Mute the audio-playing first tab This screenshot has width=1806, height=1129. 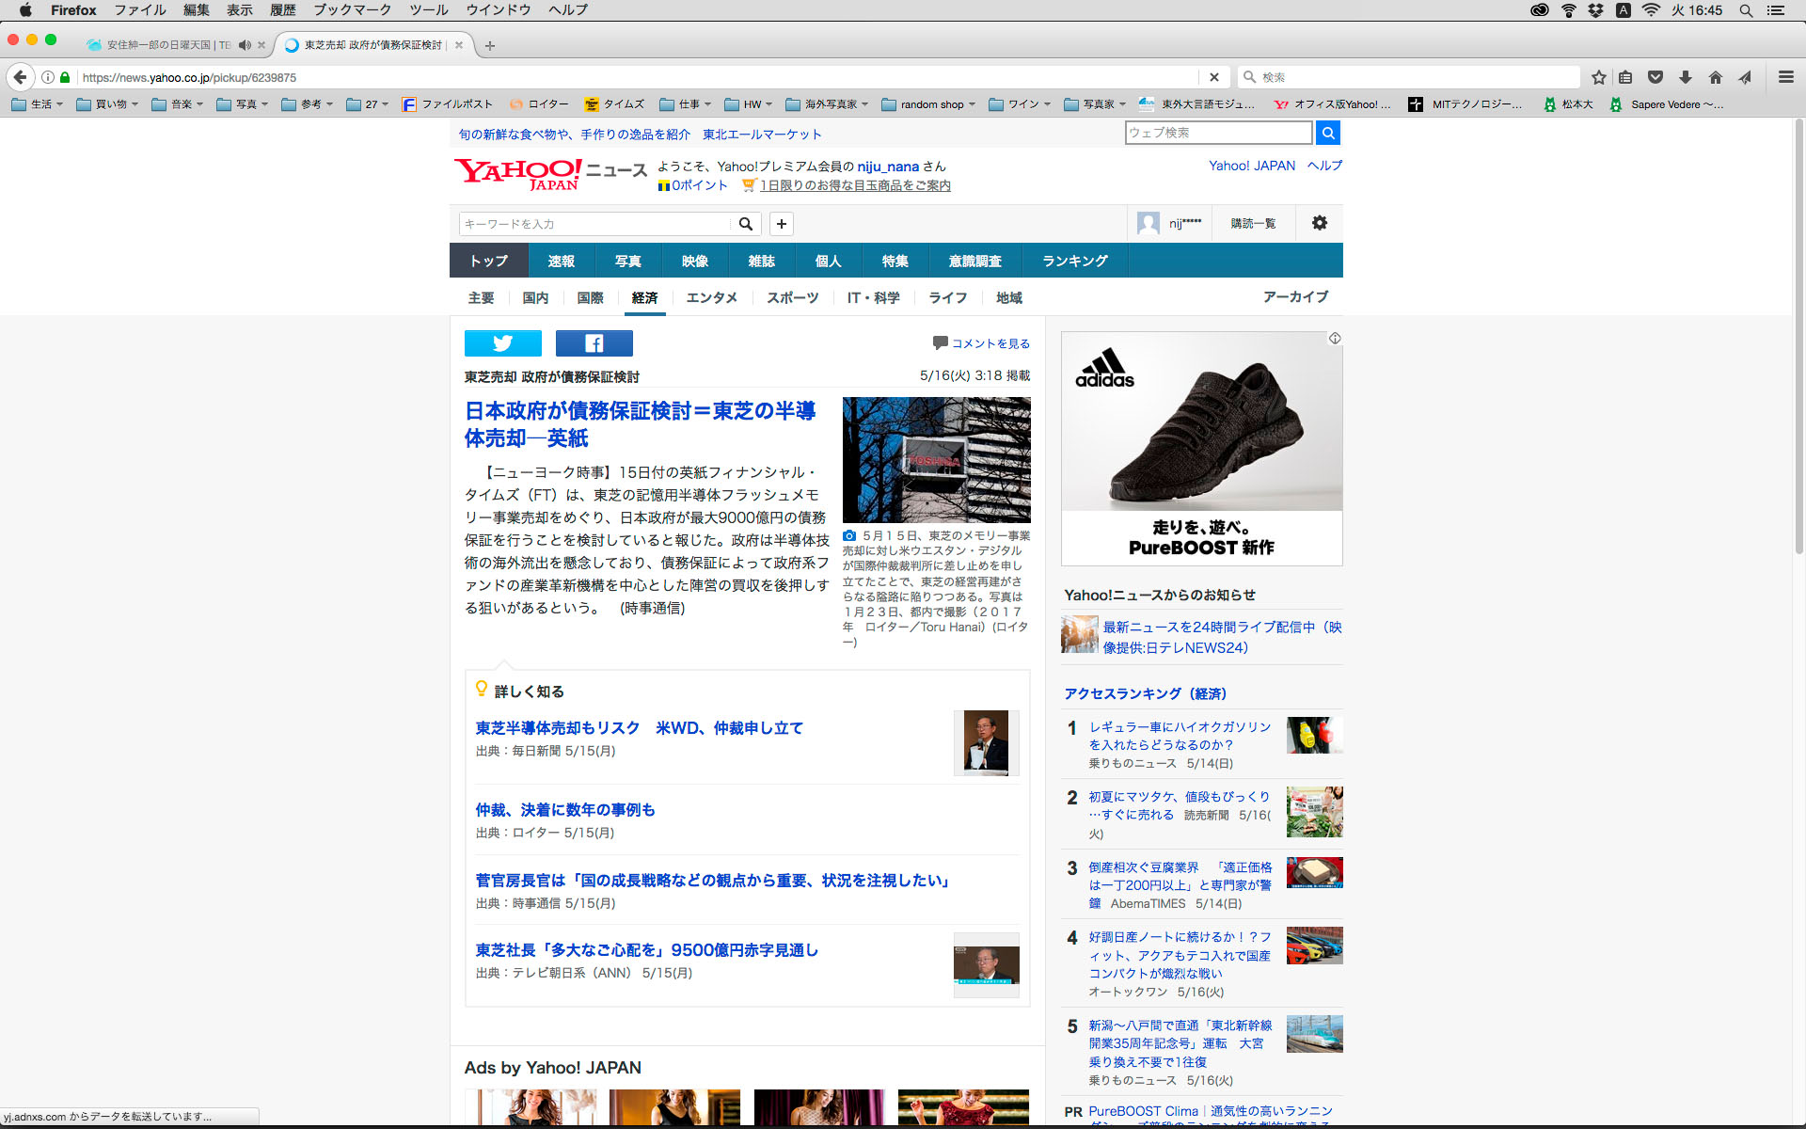click(245, 45)
